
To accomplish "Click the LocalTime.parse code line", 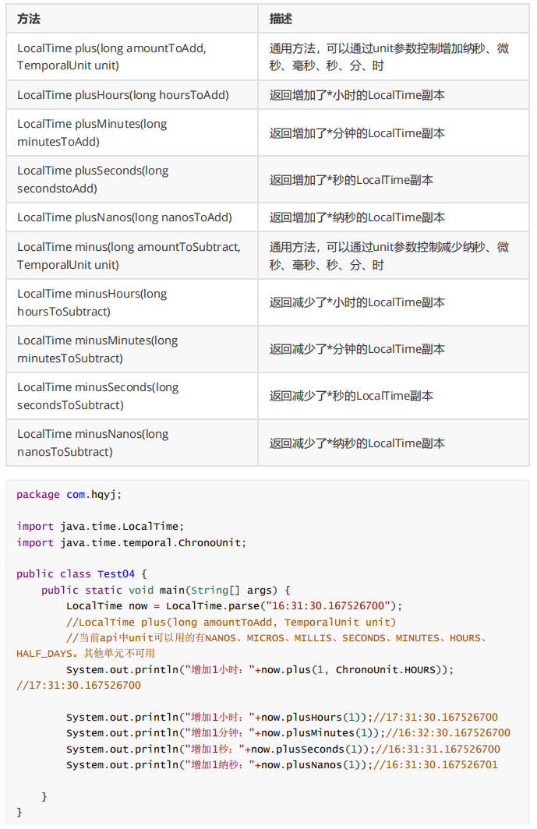I will click(233, 605).
